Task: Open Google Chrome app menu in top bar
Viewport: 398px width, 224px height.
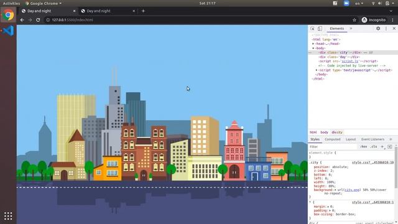Action: [x=44, y=3]
